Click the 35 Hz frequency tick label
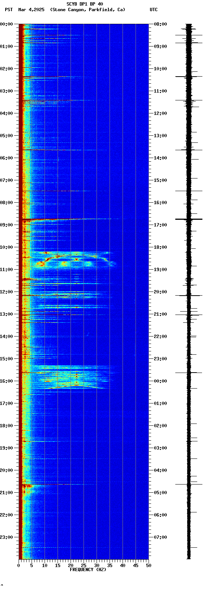205x589 pixels. (x=110, y=566)
